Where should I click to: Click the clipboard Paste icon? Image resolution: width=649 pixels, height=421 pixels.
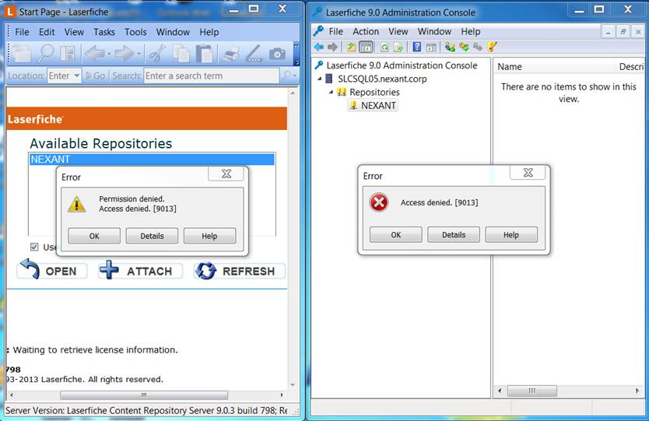(x=204, y=54)
